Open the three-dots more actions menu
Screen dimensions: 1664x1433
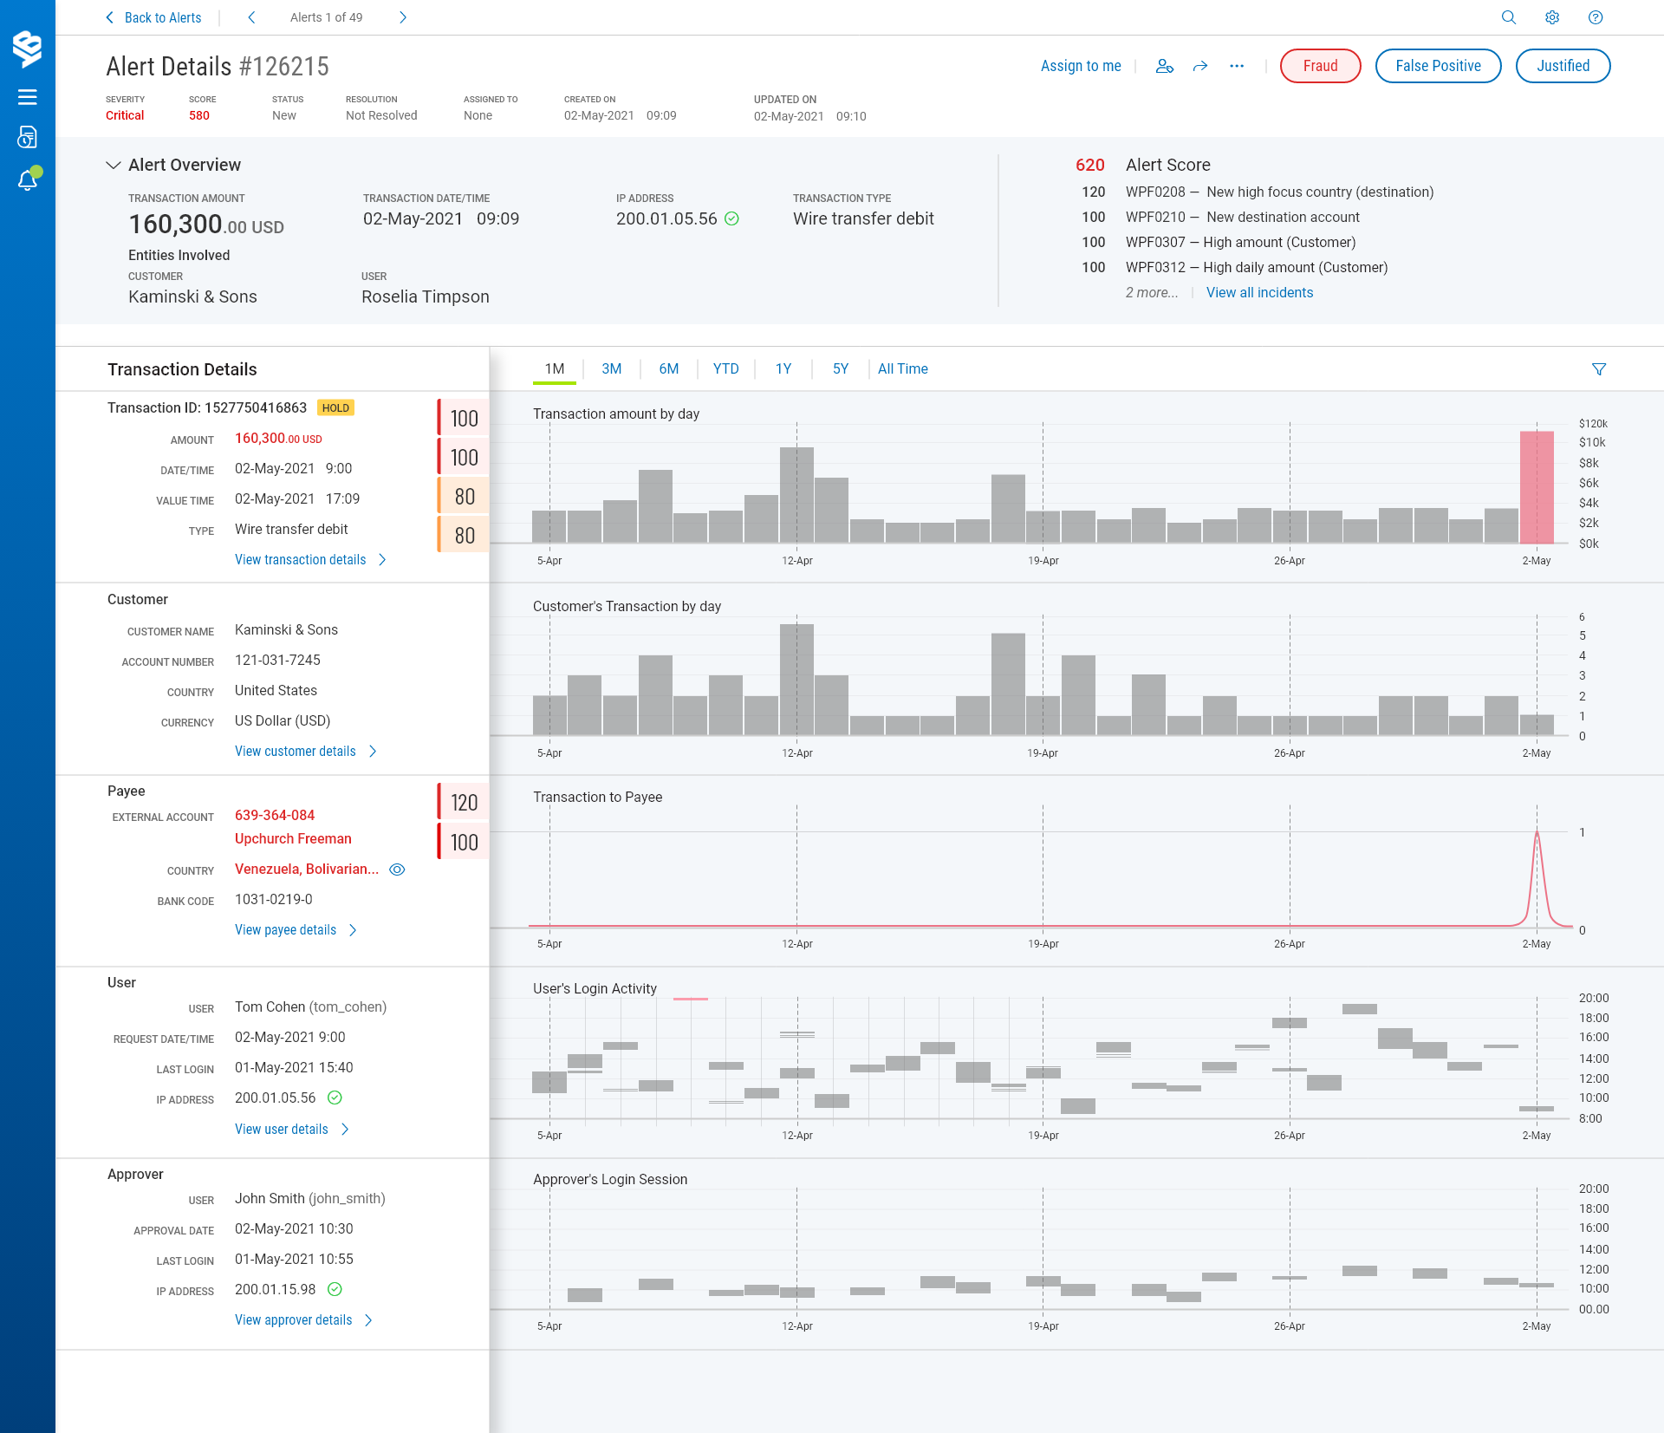point(1237,66)
